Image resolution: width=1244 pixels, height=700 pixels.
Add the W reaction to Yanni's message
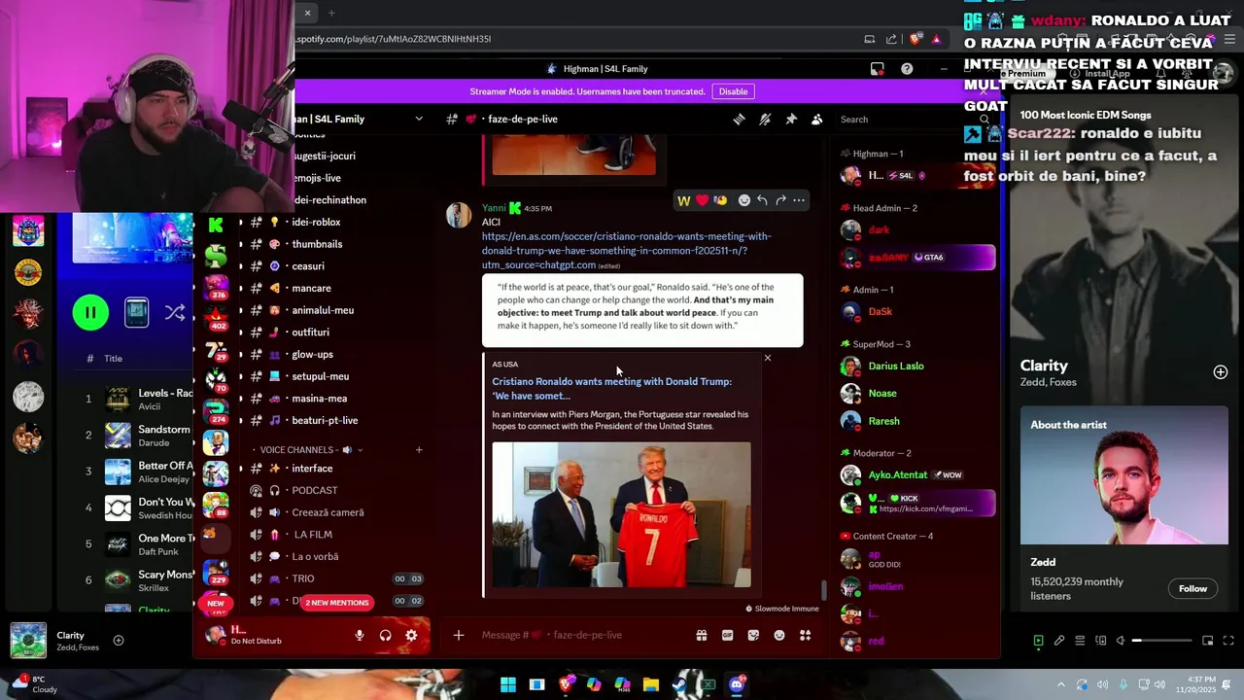click(683, 200)
